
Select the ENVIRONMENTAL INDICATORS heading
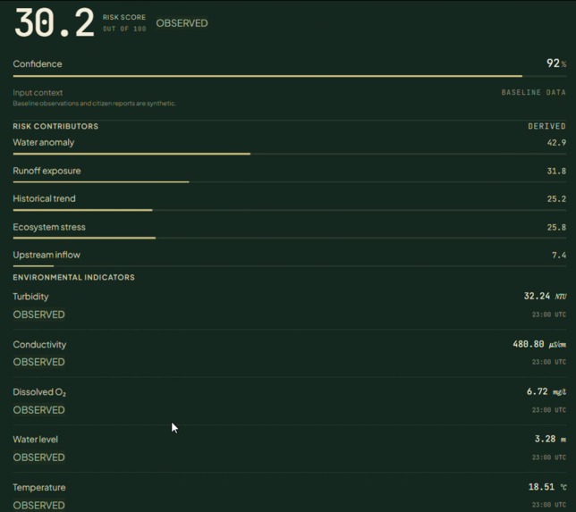pos(73,278)
